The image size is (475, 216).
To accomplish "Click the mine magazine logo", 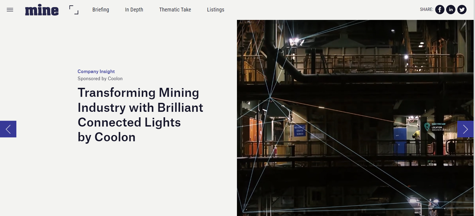I will 42,10.
